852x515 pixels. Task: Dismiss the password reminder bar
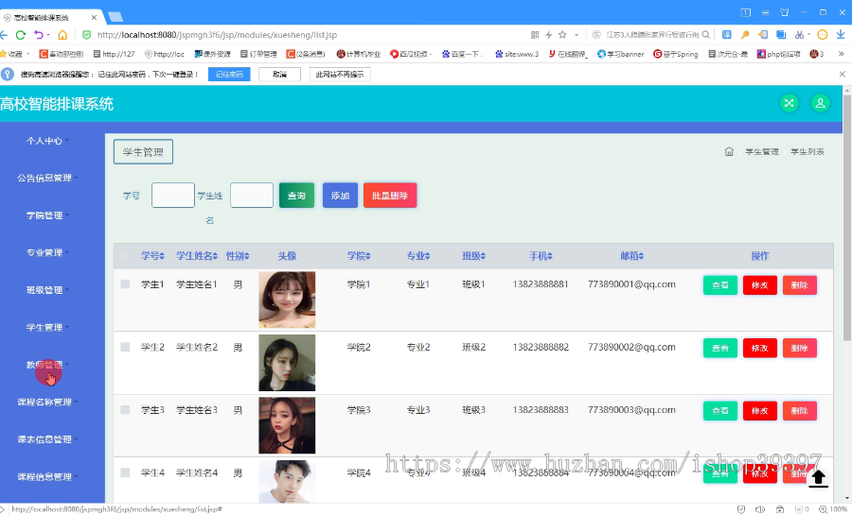843,75
